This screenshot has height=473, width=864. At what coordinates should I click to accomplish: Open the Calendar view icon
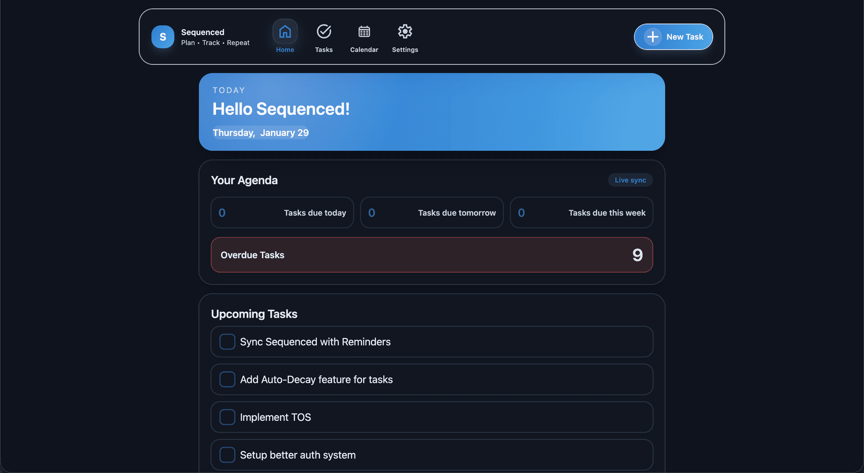click(364, 31)
